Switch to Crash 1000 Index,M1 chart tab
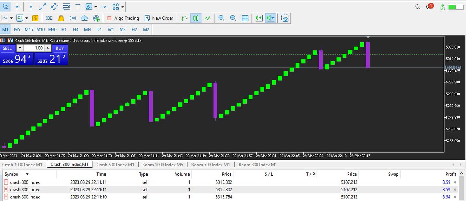This screenshot has width=466, height=201. 23,165
